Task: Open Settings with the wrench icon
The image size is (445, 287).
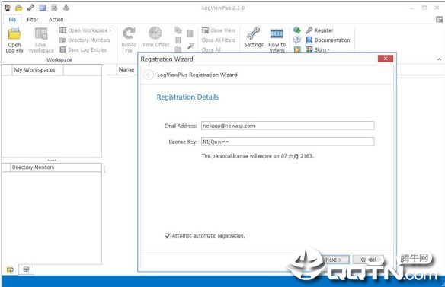Action: tap(253, 33)
